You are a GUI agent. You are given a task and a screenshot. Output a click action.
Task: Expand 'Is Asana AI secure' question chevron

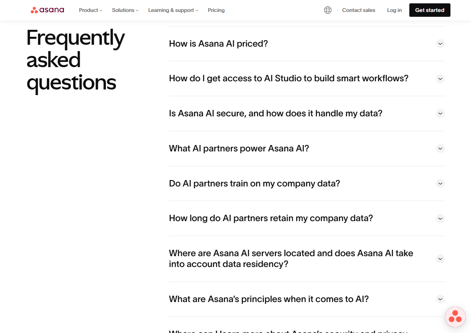440,113
